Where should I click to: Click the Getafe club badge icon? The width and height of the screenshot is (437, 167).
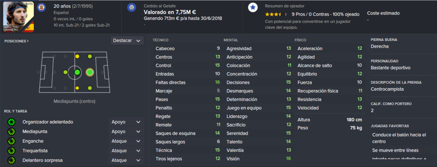(131, 8)
